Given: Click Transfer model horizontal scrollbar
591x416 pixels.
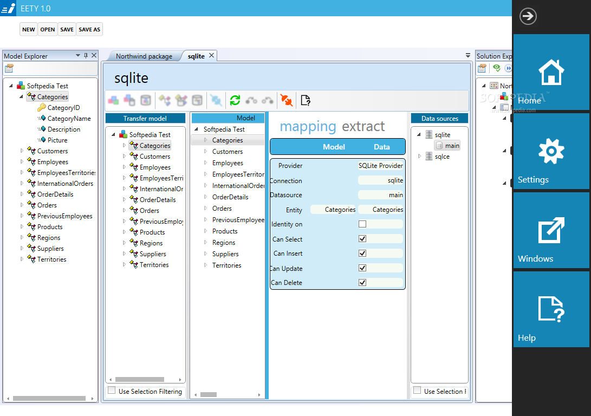Looking at the screenshot, I should (139, 380).
